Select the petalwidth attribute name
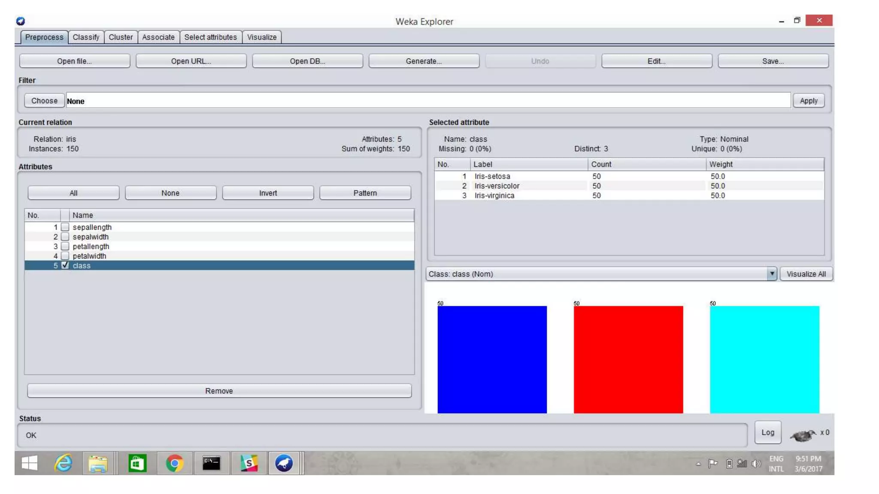 (x=89, y=256)
